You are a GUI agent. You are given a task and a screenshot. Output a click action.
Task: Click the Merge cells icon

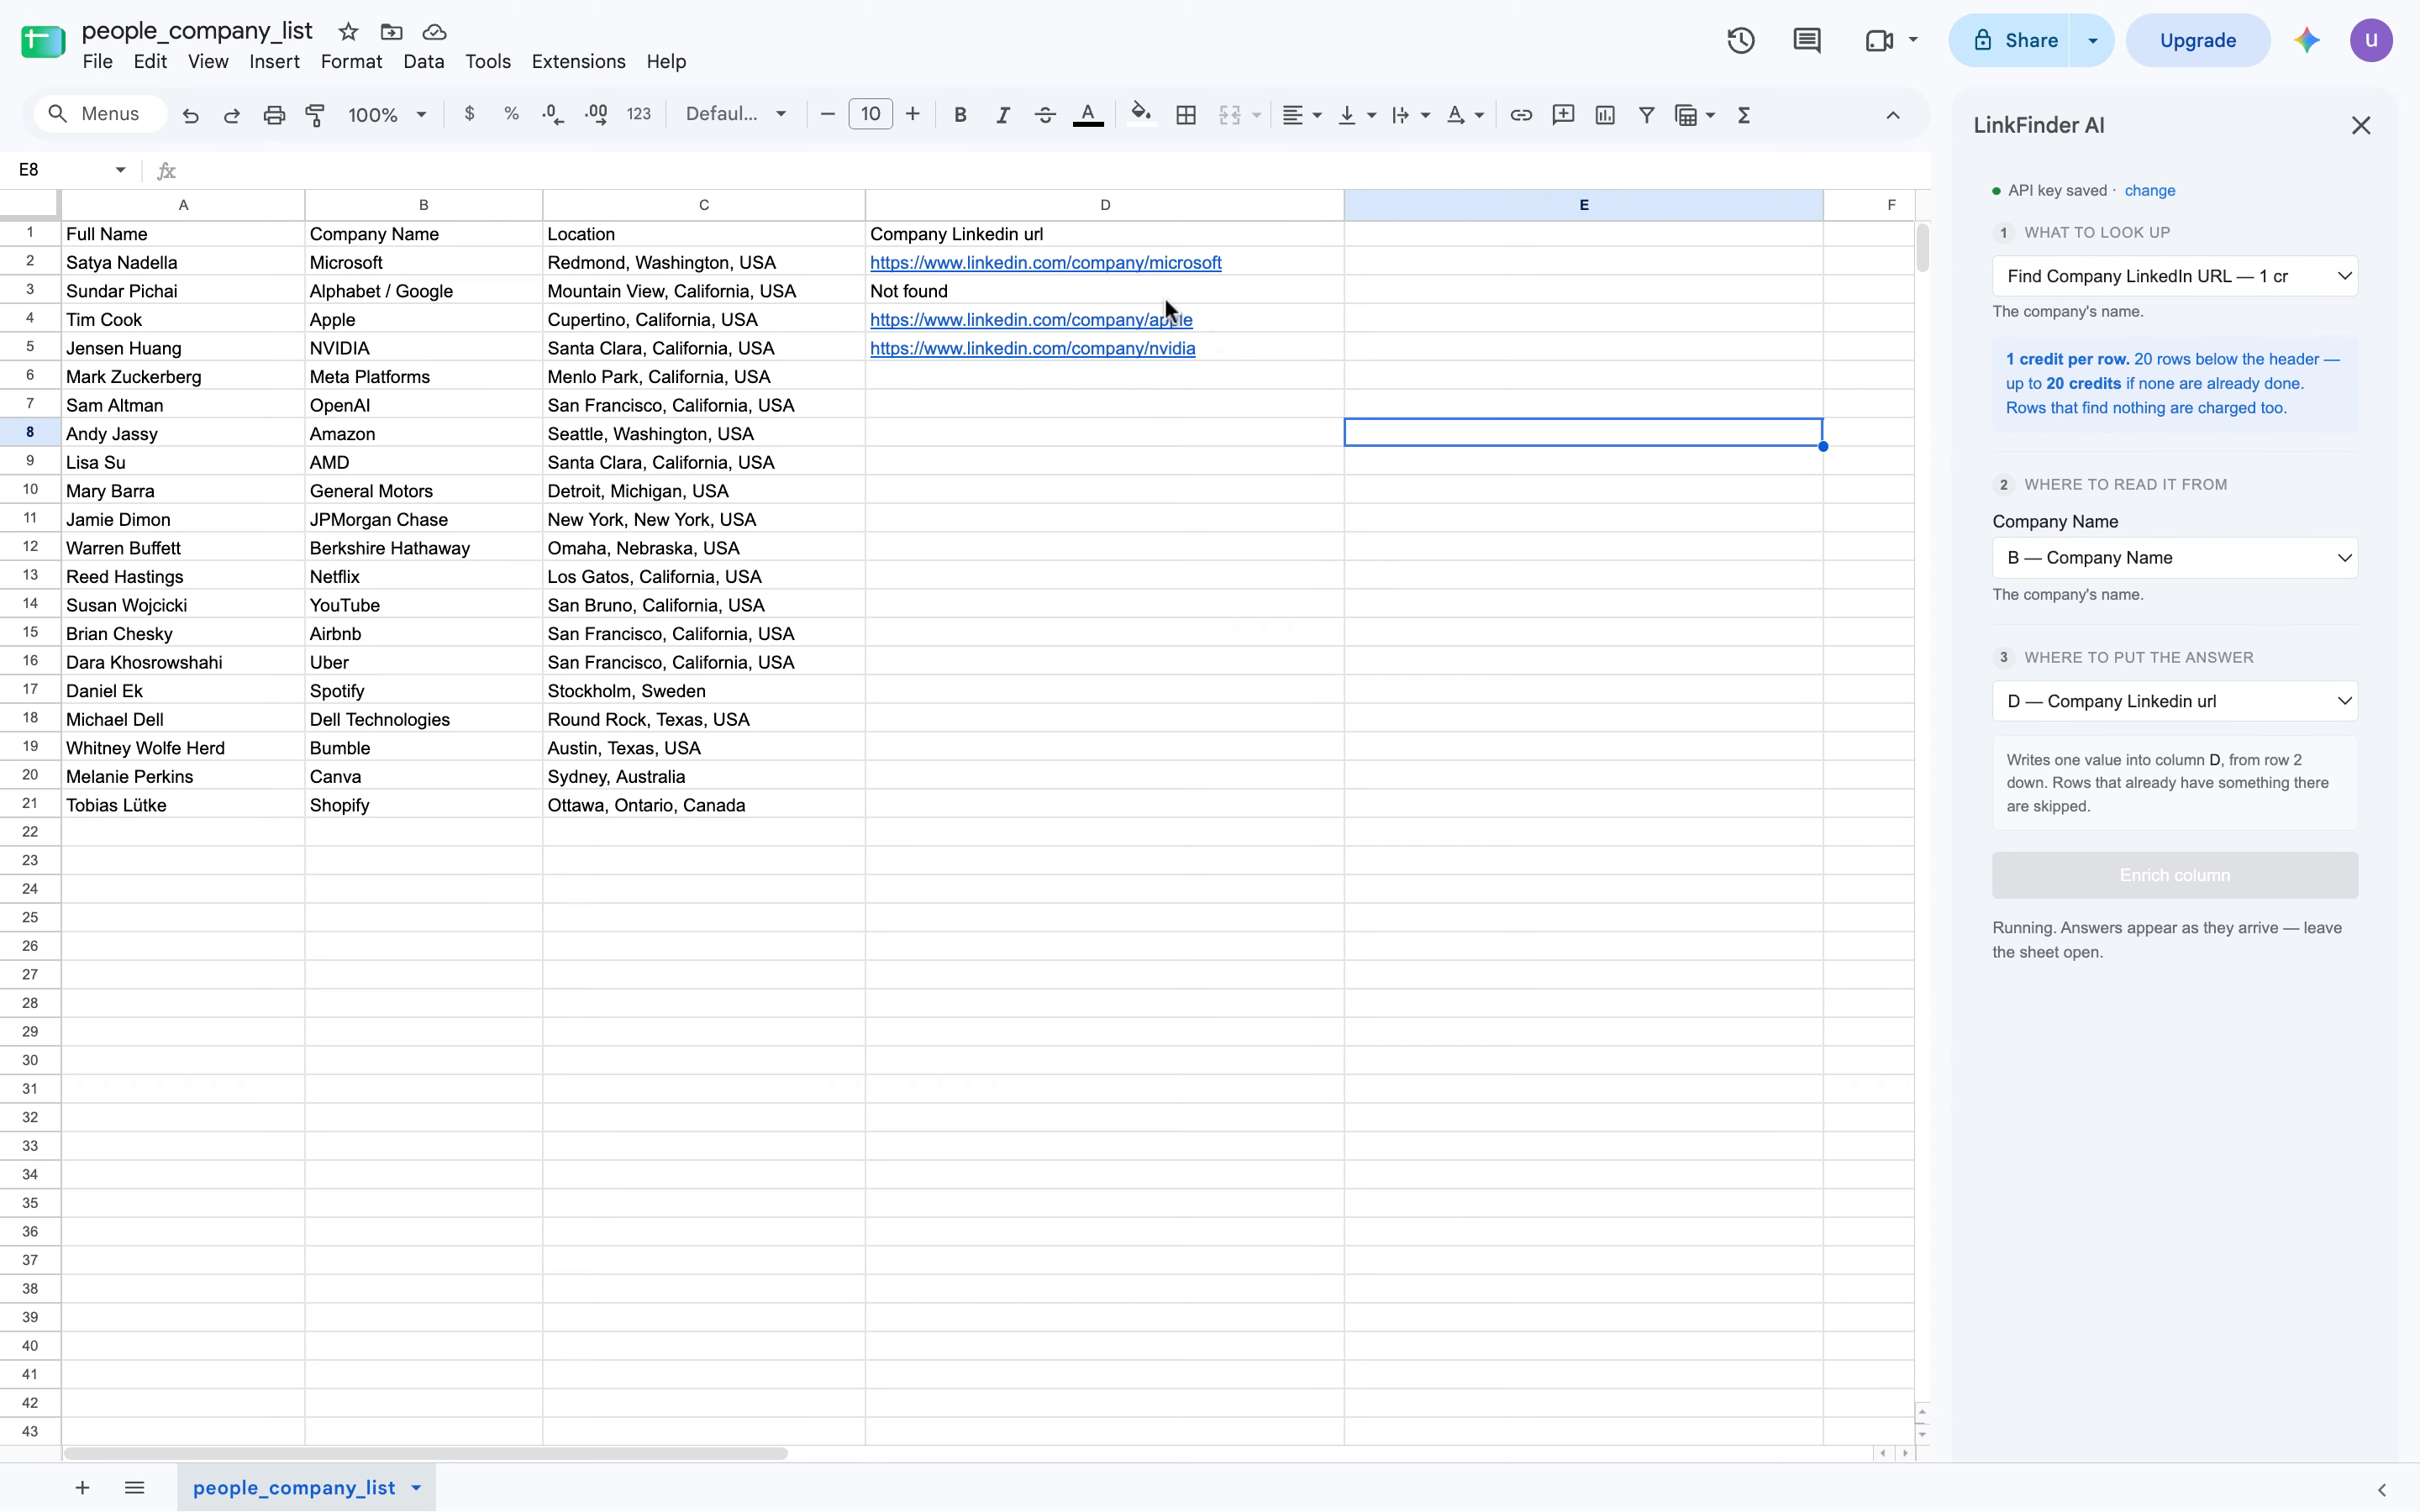pos(1230,115)
